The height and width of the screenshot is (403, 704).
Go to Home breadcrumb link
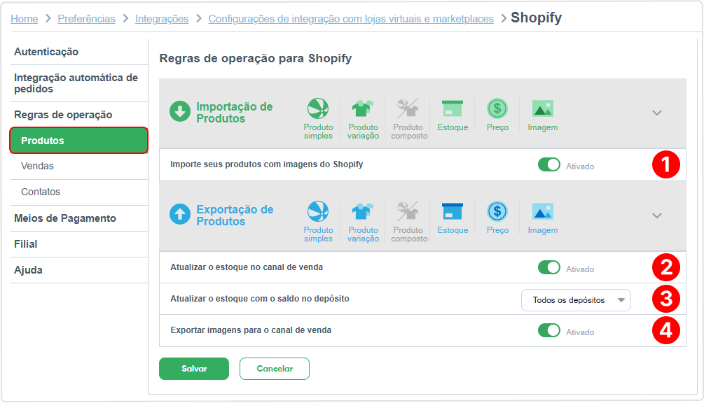click(25, 19)
